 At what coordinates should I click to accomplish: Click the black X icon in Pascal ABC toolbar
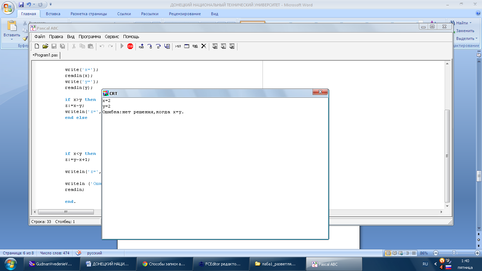tap(204, 46)
